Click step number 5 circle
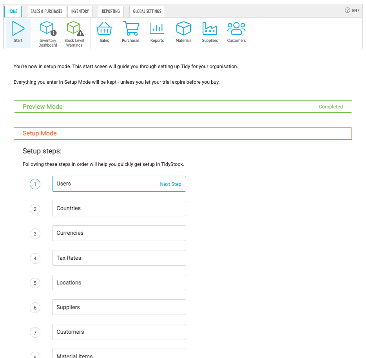The image size is (366, 358). click(35, 283)
